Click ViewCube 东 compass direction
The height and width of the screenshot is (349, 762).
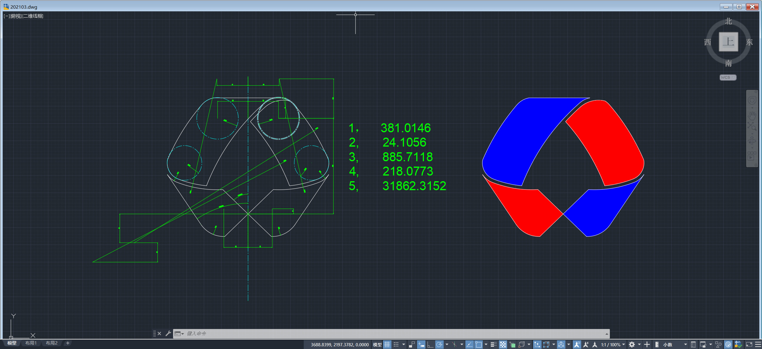click(x=749, y=42)
